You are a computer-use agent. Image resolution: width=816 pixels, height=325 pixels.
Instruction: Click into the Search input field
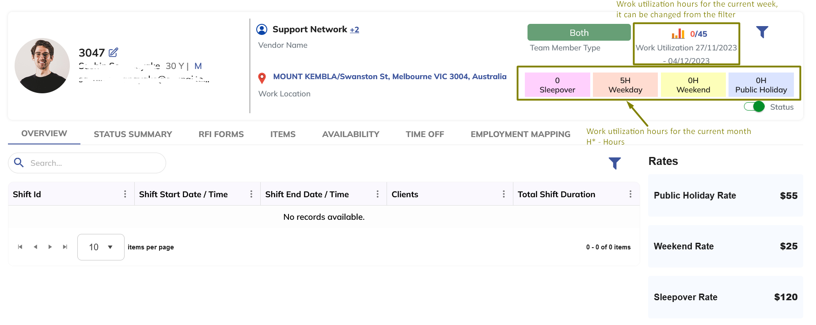[x=93, y=163]
